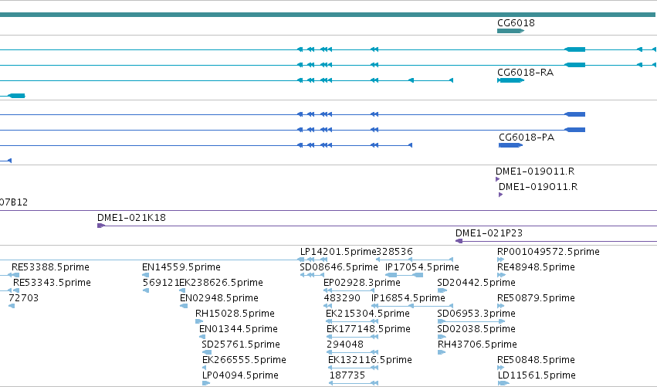Click the RE48948.5prime label
This screenshot has height=387, width=657.
click(536, 267)
